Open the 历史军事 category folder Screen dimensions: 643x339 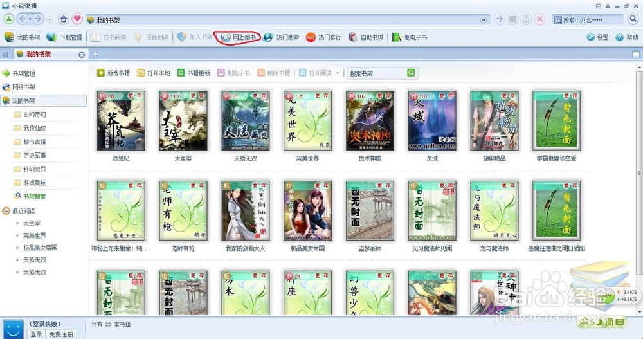coord(30,156)
